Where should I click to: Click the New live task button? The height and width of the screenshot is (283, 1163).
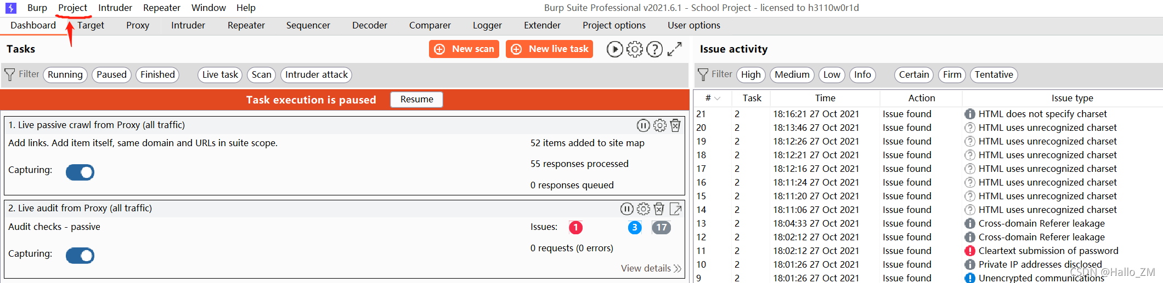[x=549, y=49]
